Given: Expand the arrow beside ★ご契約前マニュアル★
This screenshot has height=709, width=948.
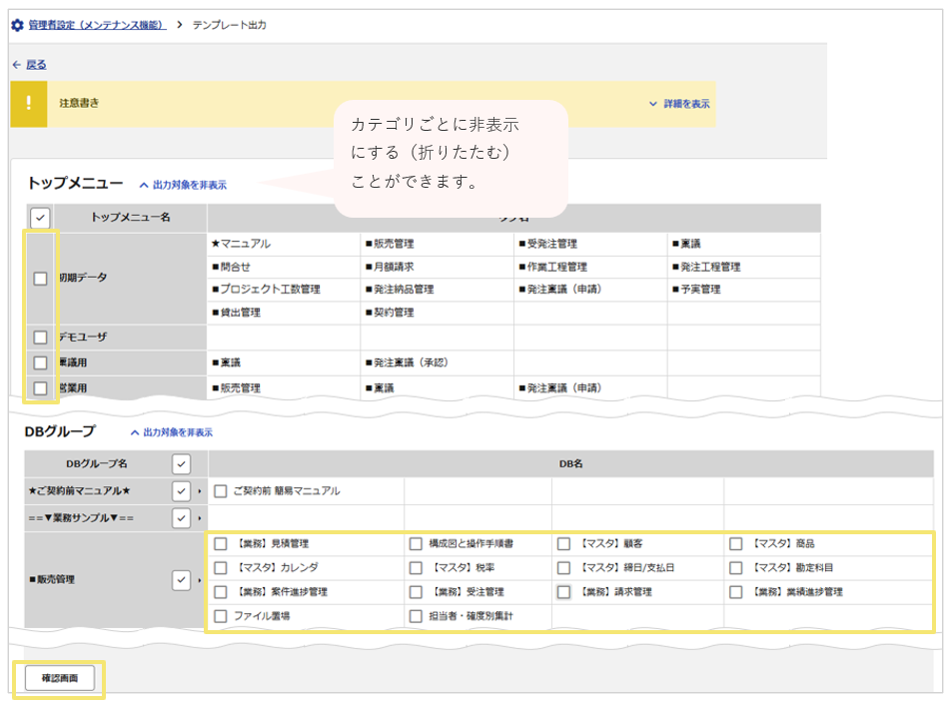Looking at the screenshot, I should [200, 491].
